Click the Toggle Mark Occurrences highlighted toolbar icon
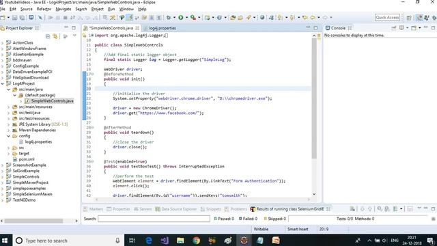 point(130,18)
